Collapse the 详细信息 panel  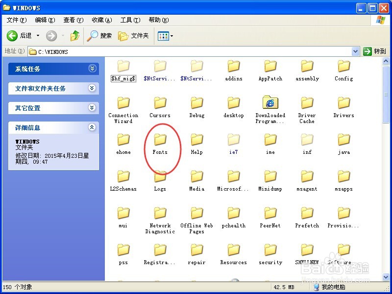pos(91,127)
